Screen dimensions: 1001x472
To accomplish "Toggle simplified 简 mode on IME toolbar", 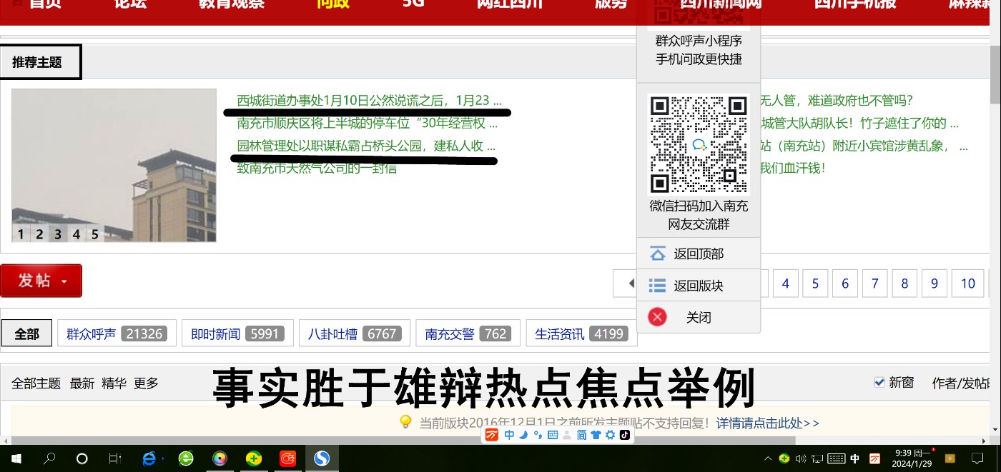I will click(581, 435).
